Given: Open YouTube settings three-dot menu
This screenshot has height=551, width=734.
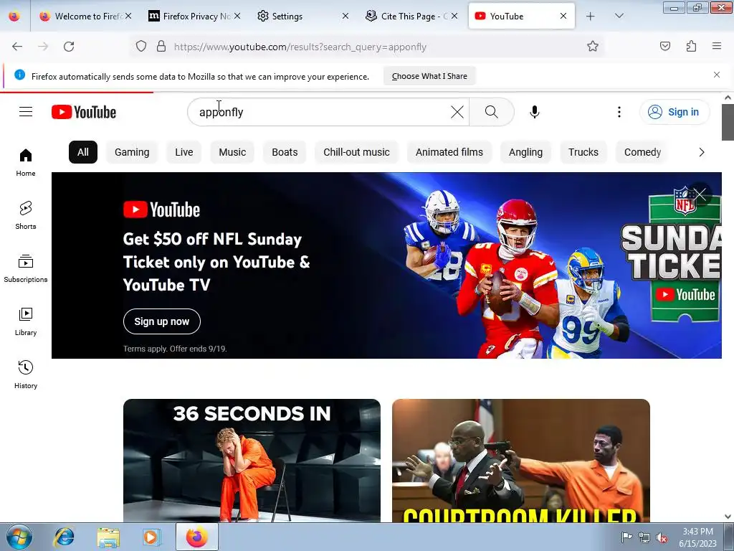Looking at the screenshot, I should (x=619, y=112).
